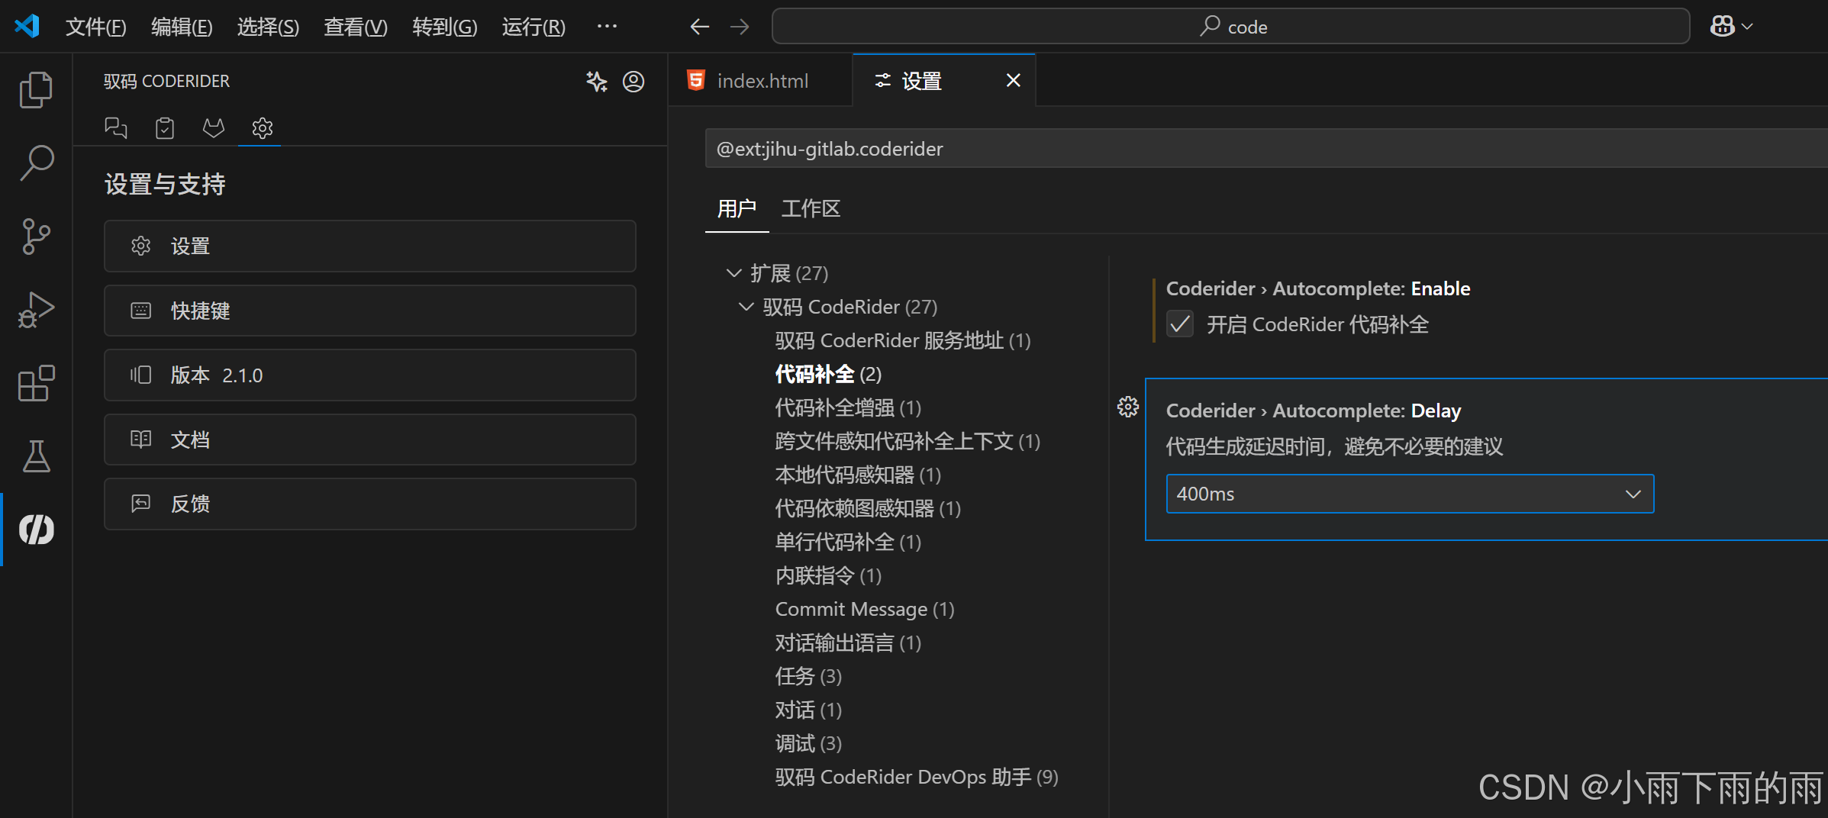
Task: Open the 转到(G) menu
Action: click(x=445, y=27)
